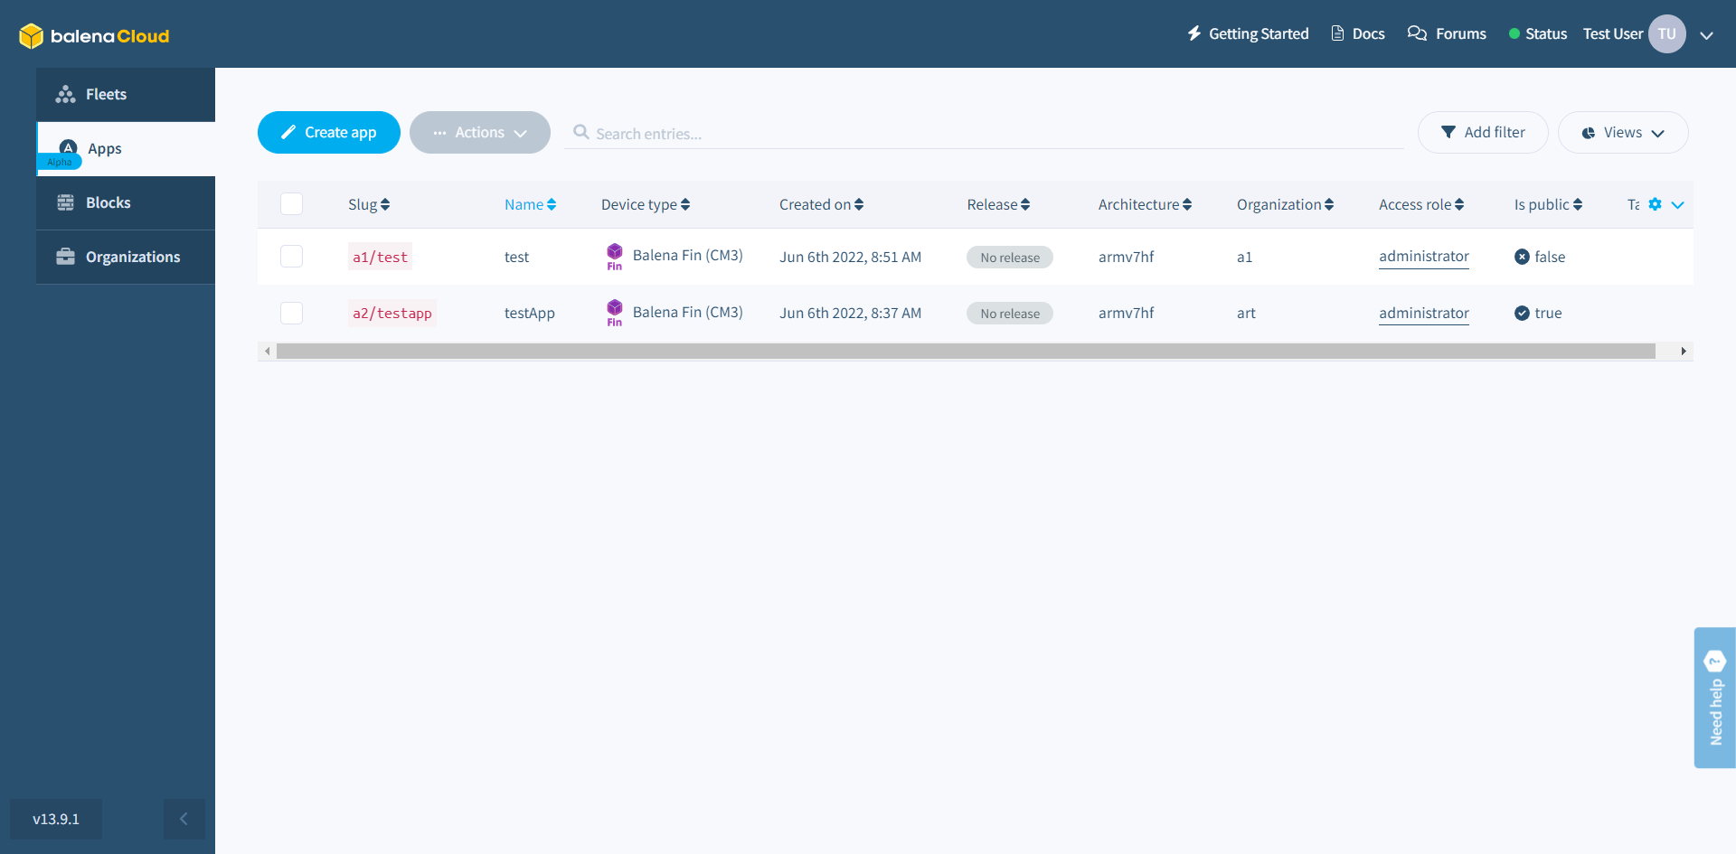Image resolution: width=1736 pixels, height=854 pixels.
Task: Go to Fleets in the sidebar
Action: [x=106, y=95]
